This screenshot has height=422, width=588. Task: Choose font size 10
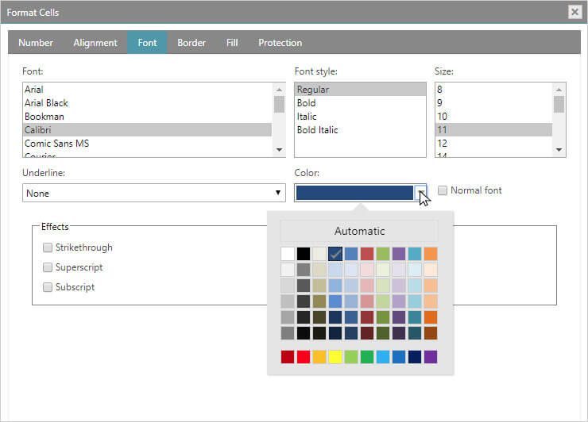pos(493,117)
